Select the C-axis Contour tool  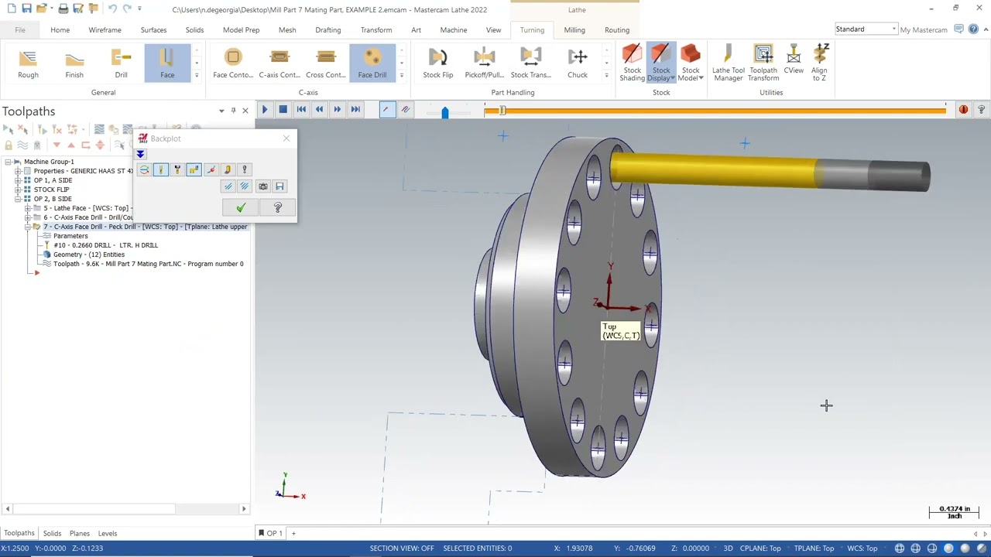[279, 63]
